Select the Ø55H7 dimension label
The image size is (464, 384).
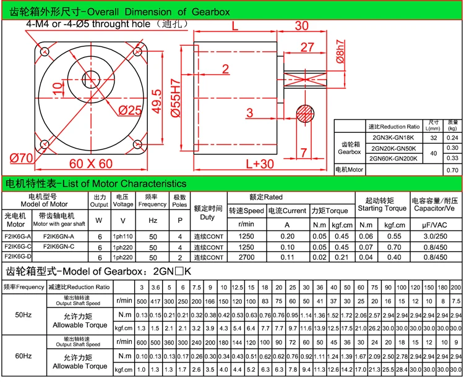pyautogui.click(x=176, y=98)
